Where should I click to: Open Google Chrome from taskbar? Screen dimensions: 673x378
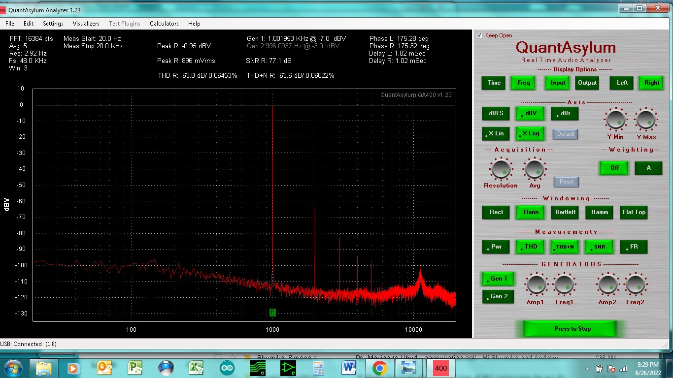[379, 368]
